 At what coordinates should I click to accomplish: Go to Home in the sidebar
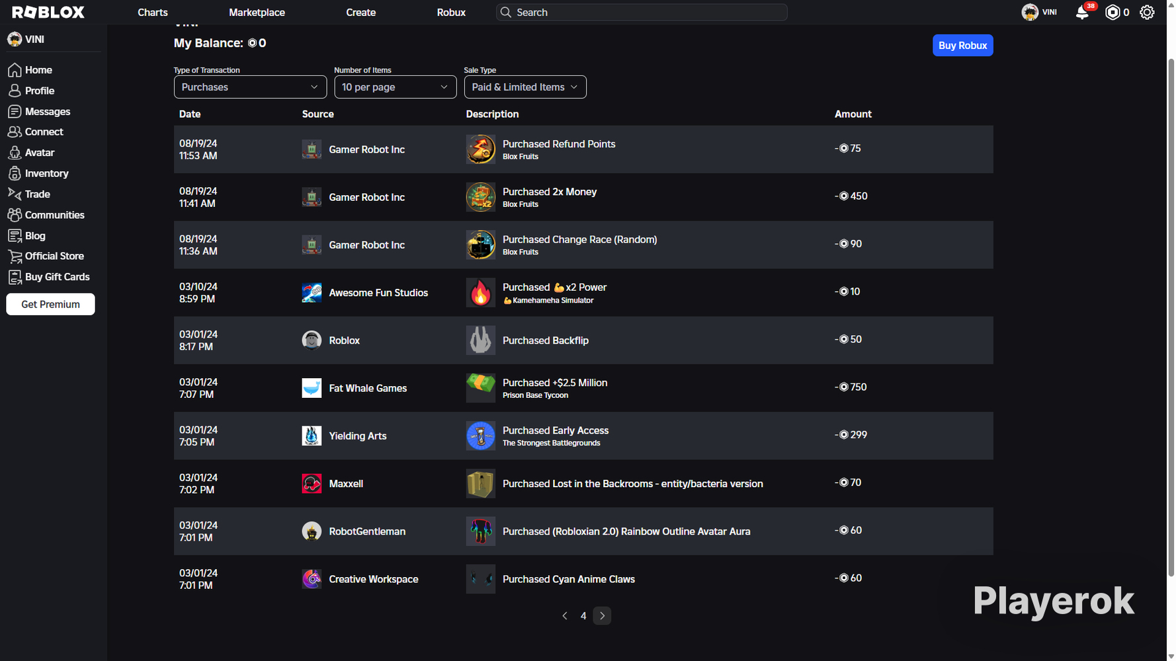[38, 70]
